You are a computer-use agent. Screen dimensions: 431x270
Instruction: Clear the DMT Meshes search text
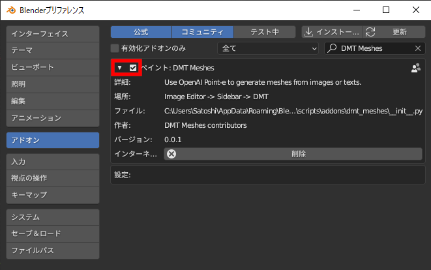click(x=418, y=48)
